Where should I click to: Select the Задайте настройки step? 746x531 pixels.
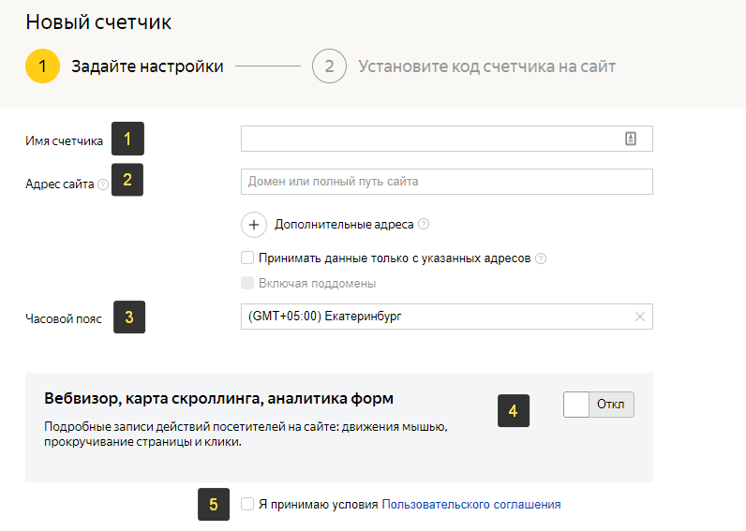point(147,66)
